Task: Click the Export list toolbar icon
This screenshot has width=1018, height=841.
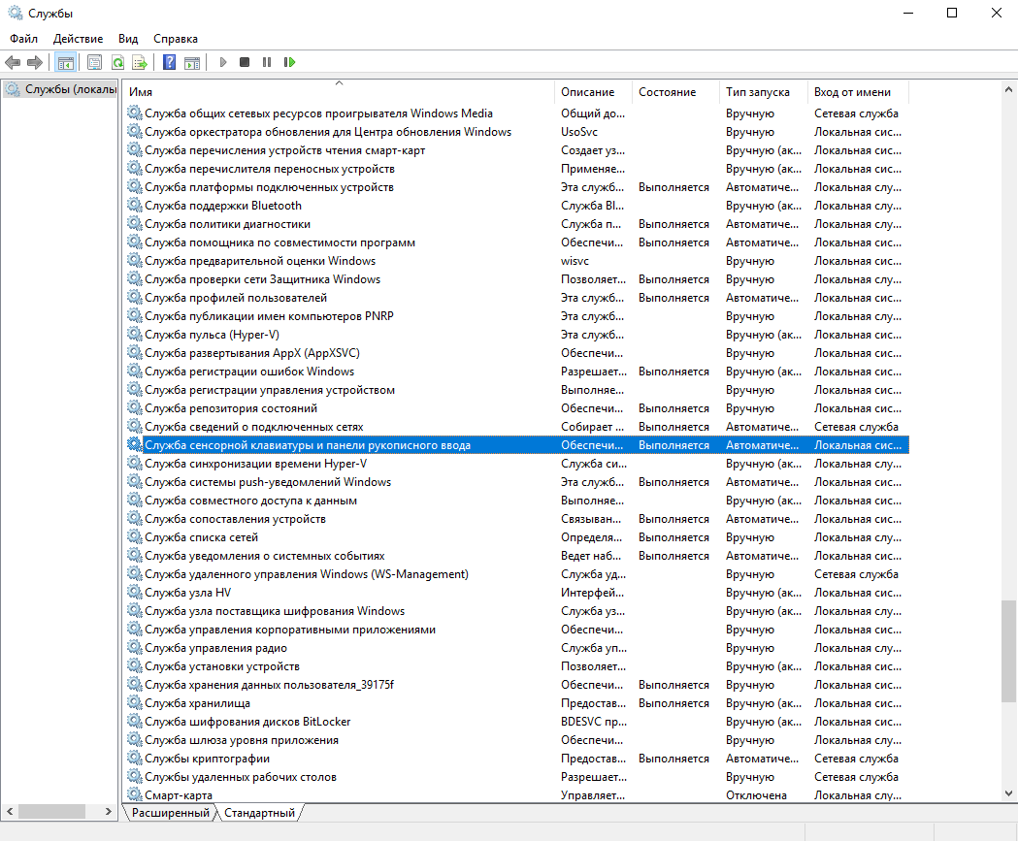Action: tap(140, 62)
